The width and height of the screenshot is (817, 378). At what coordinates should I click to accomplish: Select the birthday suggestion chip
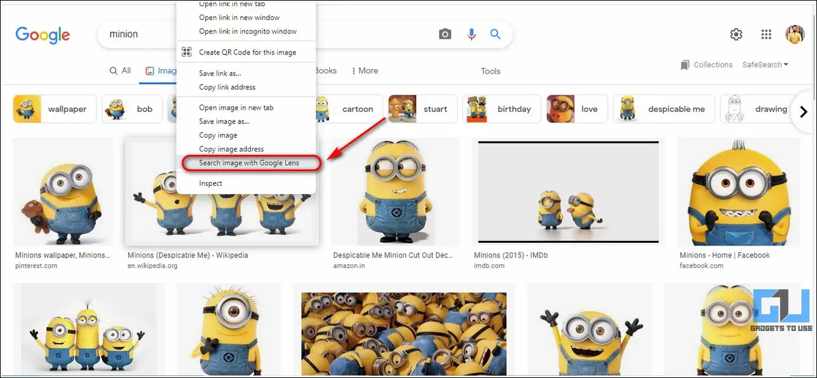tap(502, 109)
